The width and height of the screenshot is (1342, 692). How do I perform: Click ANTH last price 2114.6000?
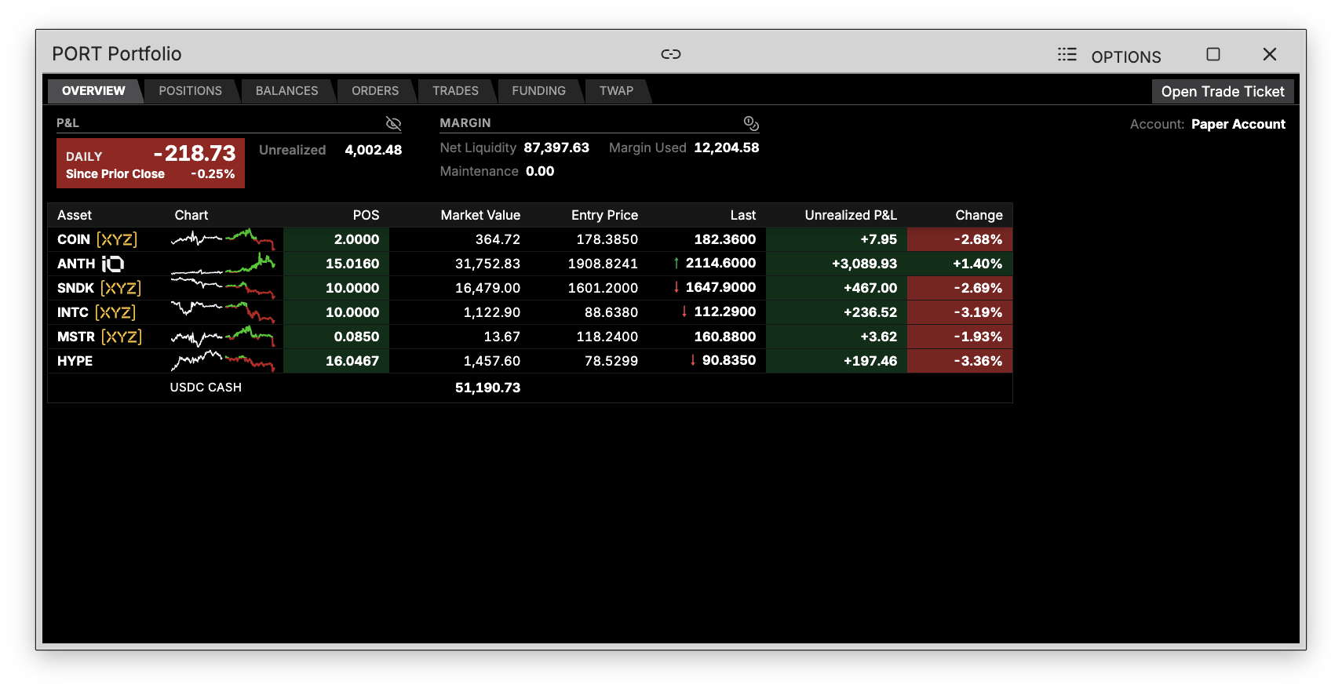click(x=720, y=263)
